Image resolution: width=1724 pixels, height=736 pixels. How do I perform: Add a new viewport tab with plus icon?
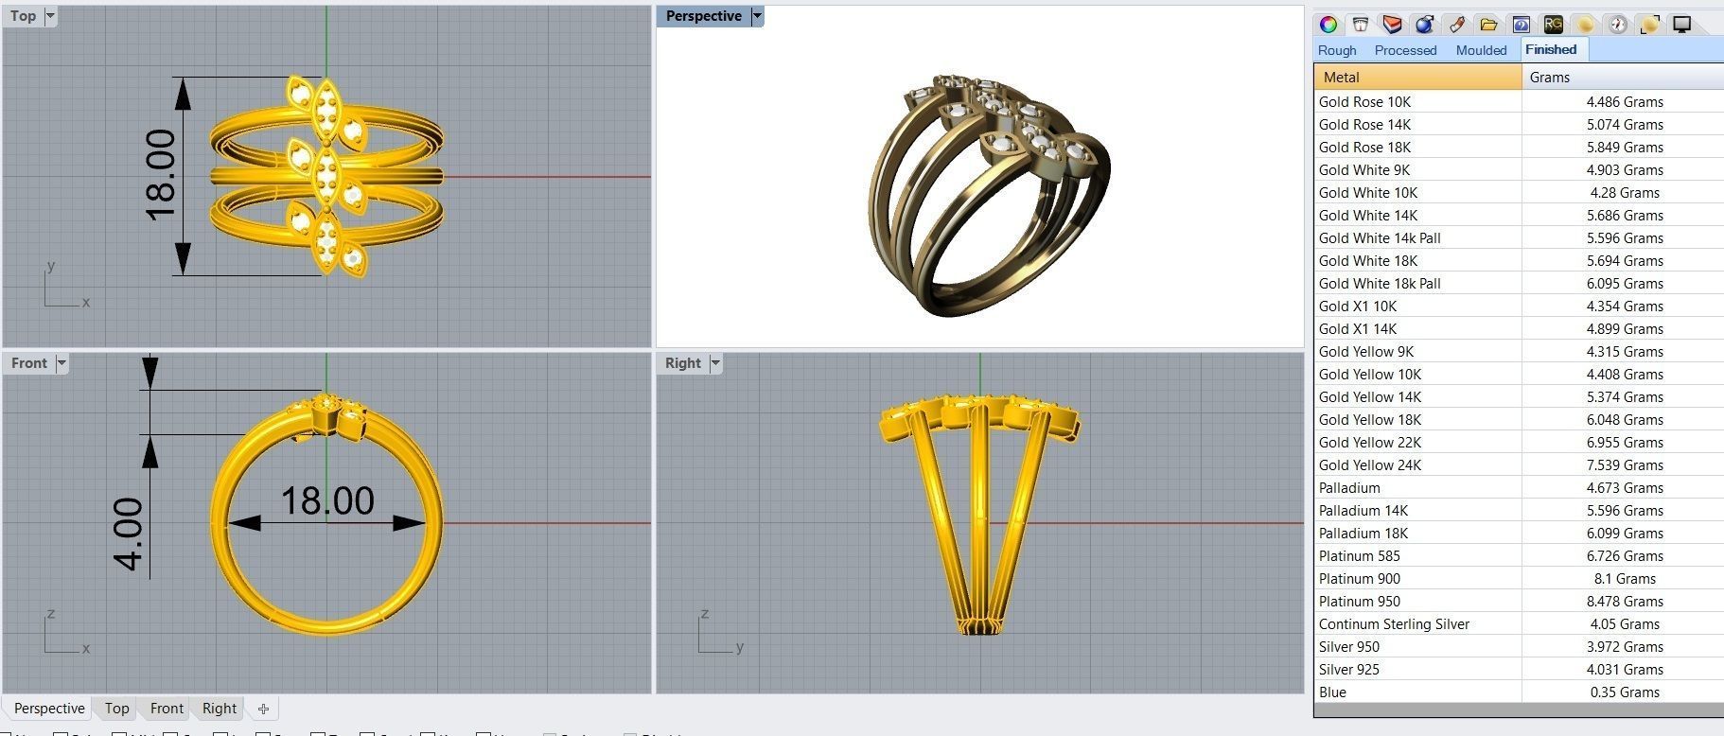tap(263, 709)
